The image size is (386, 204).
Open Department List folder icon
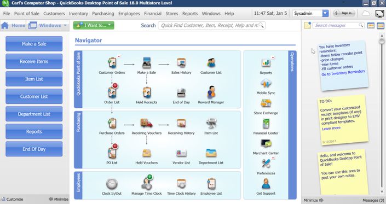click(211, 153)
